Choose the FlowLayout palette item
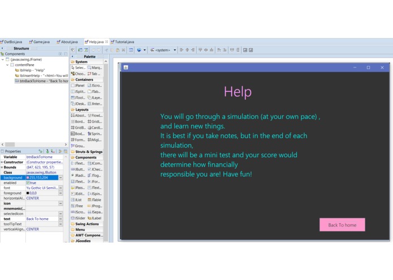393x280 pixels. (95, 116)
